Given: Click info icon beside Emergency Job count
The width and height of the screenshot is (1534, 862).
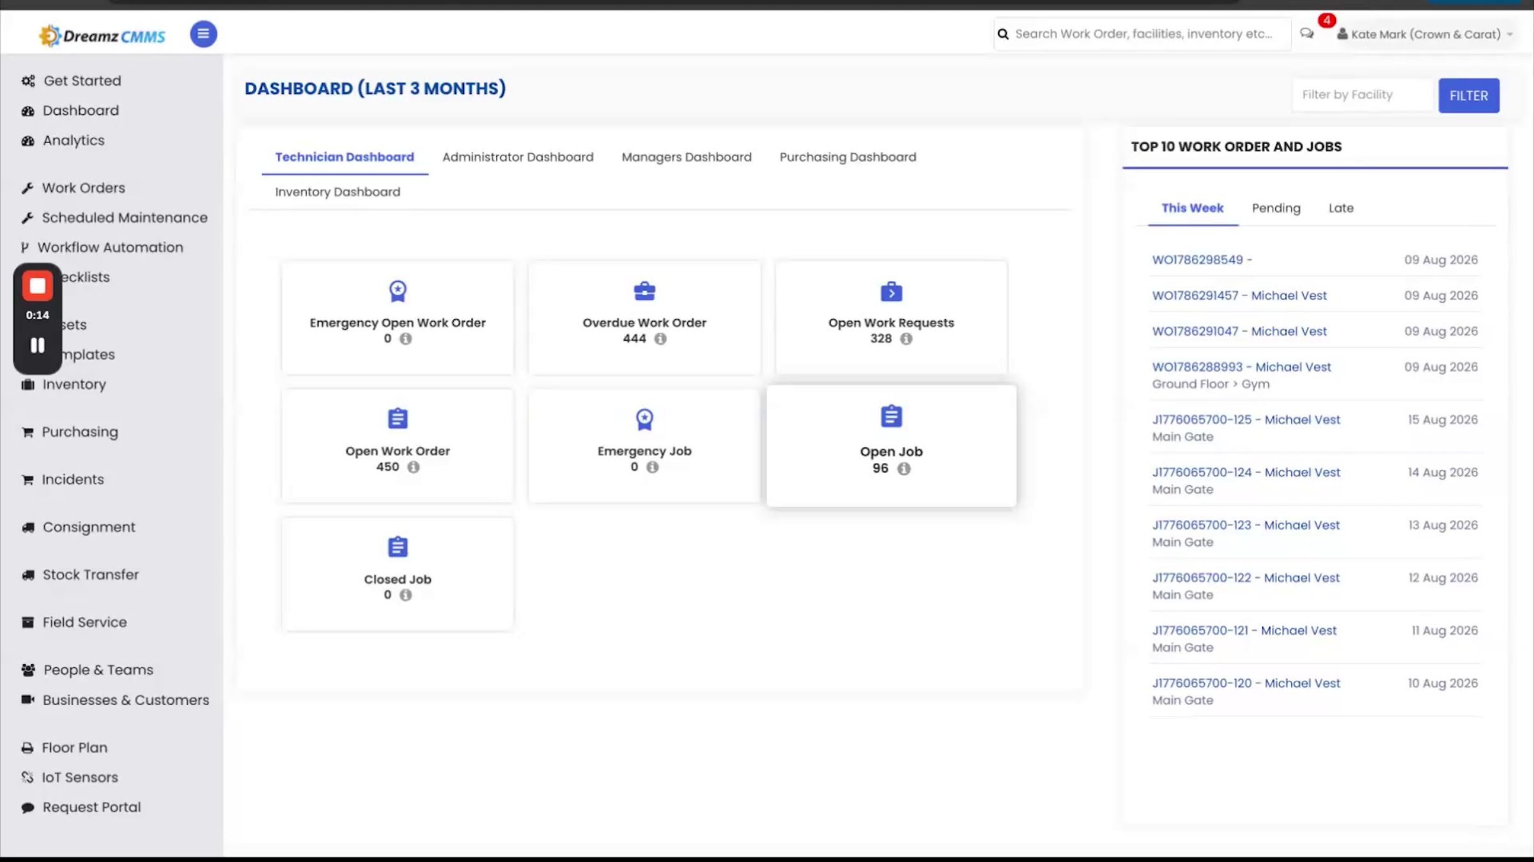Looking at the screenshot, I should pyautogui.click(x=652, y=467).
